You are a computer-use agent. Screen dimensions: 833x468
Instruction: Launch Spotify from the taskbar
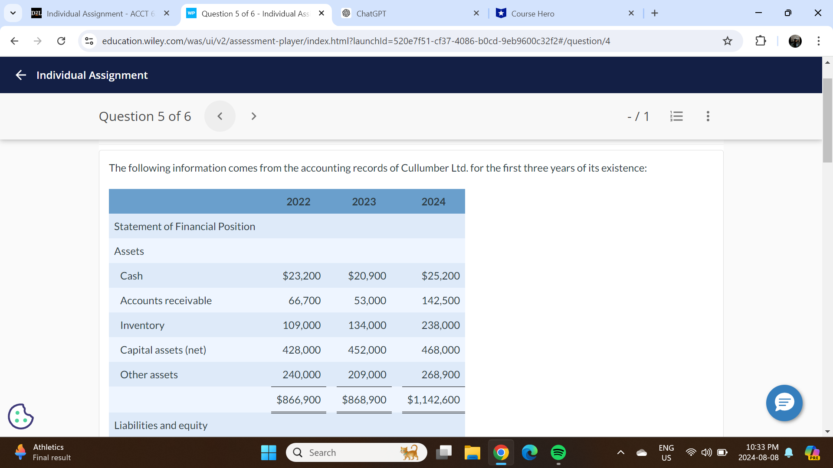(x=558, y=452)
